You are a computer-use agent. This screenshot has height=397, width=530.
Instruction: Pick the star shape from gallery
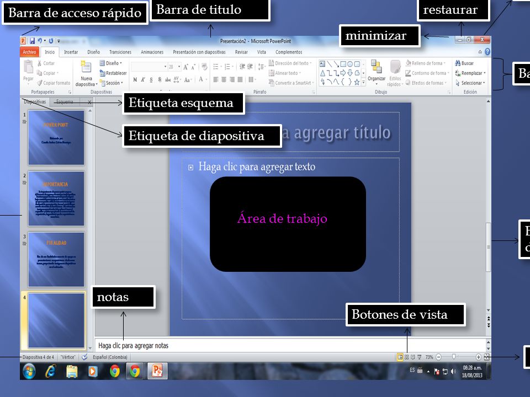357,82
